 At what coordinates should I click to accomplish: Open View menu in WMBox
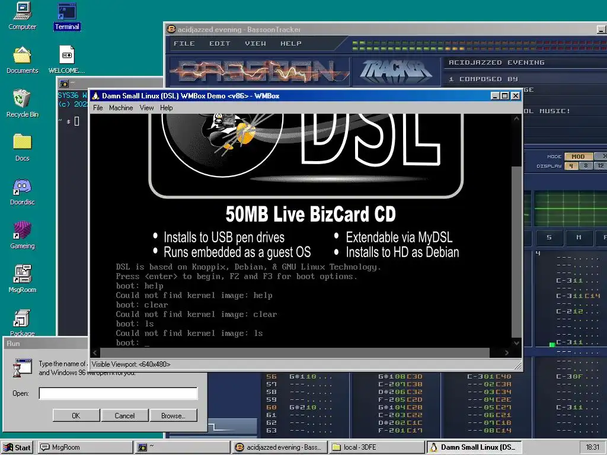pos(147,108)
